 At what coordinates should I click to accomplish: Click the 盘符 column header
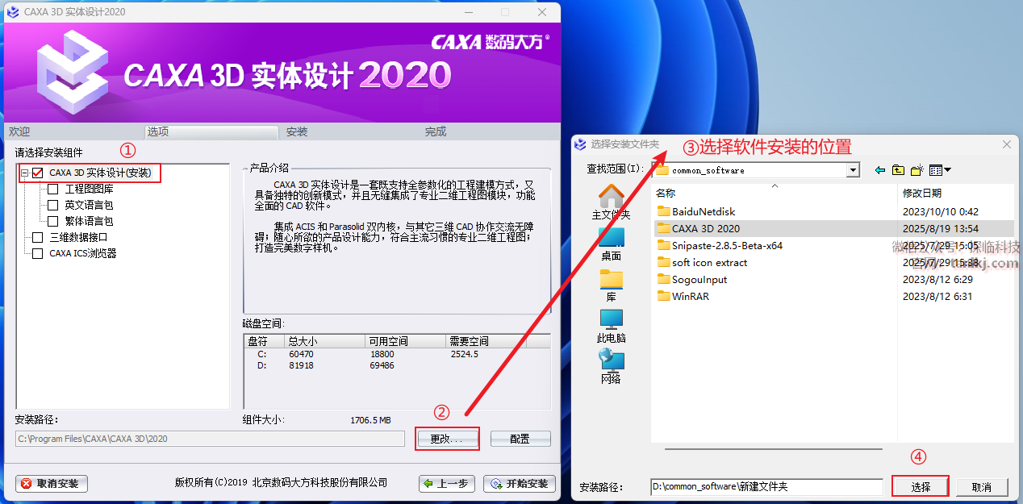coord(265,341)
